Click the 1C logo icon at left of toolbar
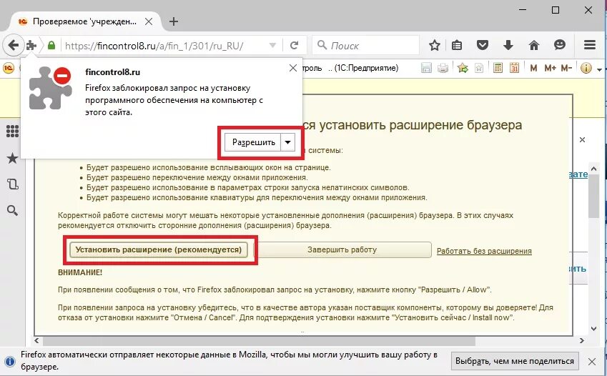This screenshot has width=607, height=376. coord(9,68)
